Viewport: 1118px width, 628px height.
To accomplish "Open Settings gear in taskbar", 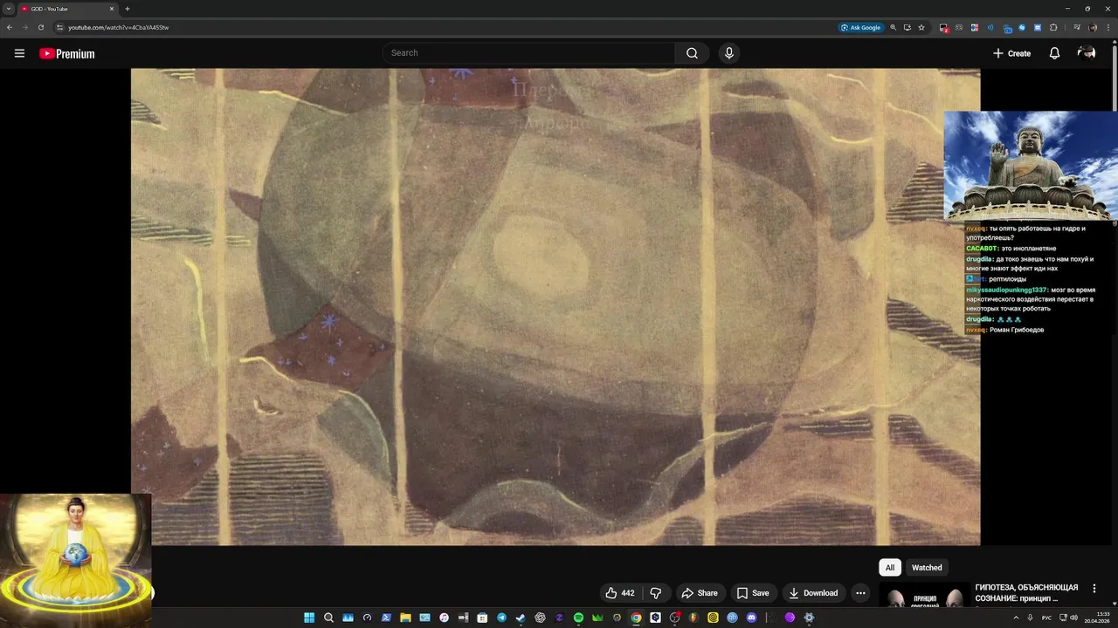I will click(x=809, y=618).
